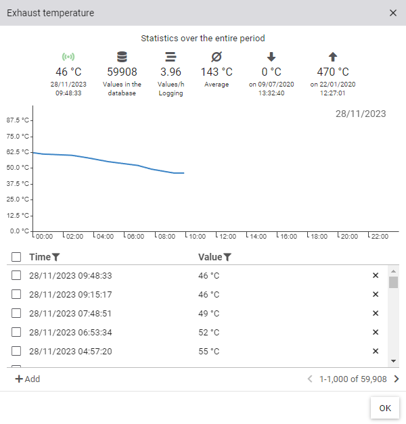Click the Statistics over the entire period heading
The width and height of the screenshot is (406, 424).
coord(203,39)
